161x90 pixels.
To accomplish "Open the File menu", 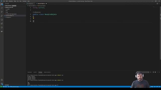I will (4, 1).
